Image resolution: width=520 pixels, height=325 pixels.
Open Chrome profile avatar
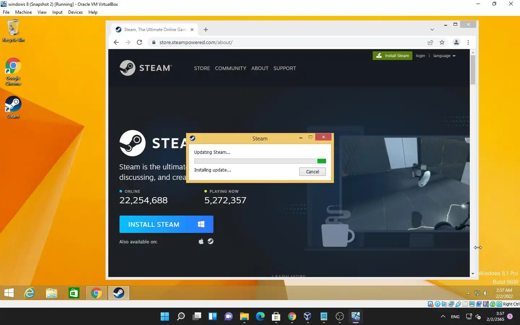[456, 42]
